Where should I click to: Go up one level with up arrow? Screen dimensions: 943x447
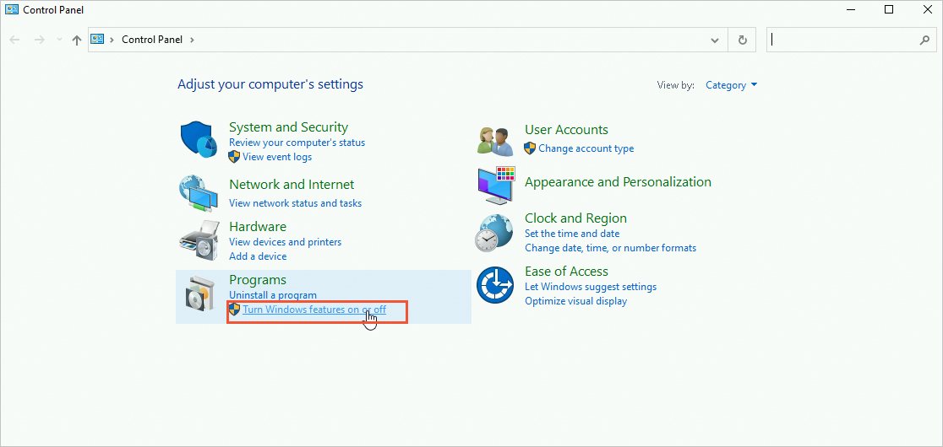coord(77,40)
